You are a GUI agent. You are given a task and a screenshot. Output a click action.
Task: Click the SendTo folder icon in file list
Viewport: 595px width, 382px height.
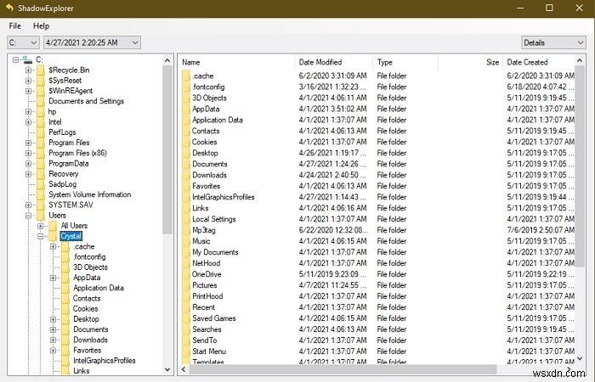tap(185, 340)
